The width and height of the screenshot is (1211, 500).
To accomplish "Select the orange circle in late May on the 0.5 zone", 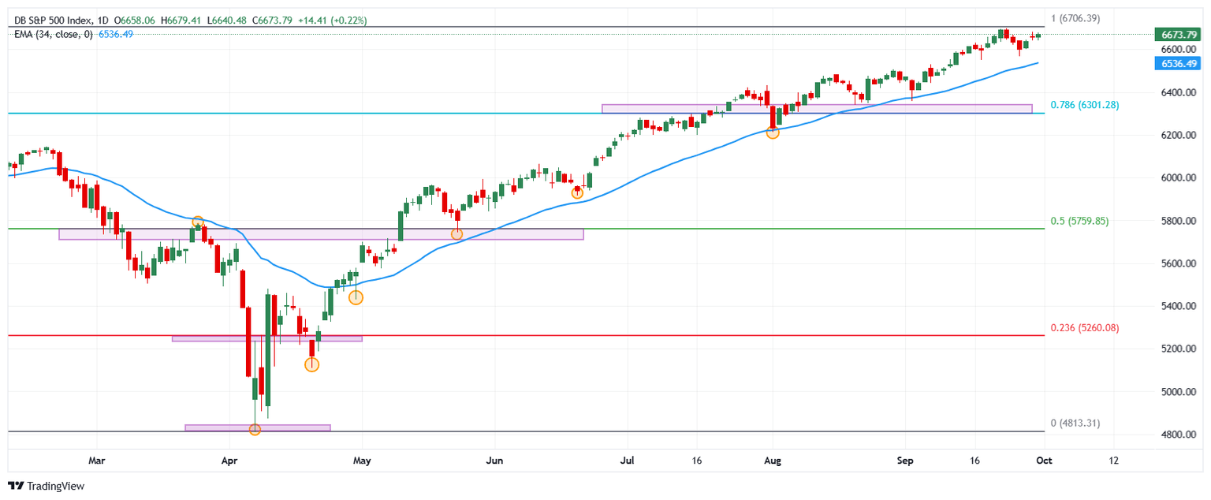I will pyautogui.click(x=456, y=234).
